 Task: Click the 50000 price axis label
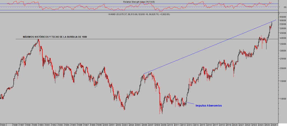283,28
